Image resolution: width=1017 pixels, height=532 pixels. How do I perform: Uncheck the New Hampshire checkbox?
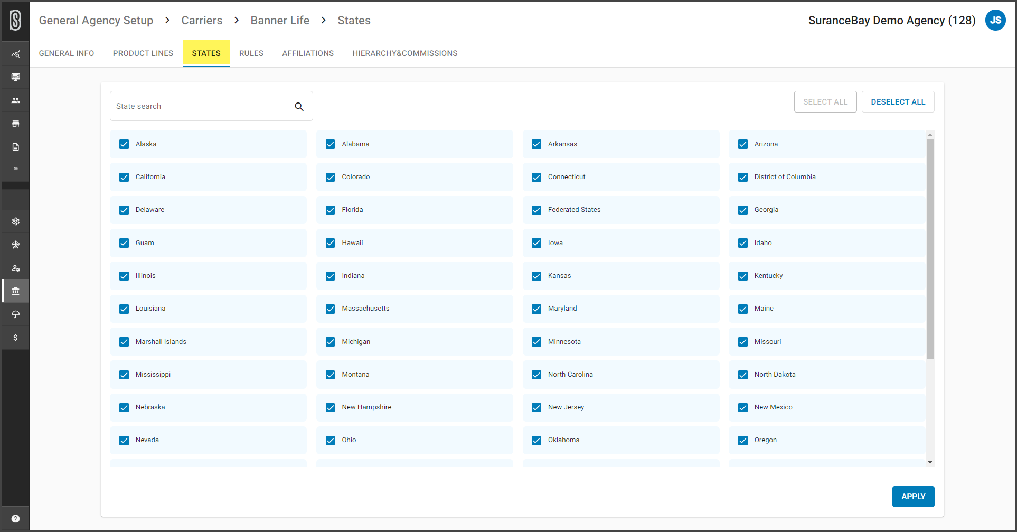[331, 407]
